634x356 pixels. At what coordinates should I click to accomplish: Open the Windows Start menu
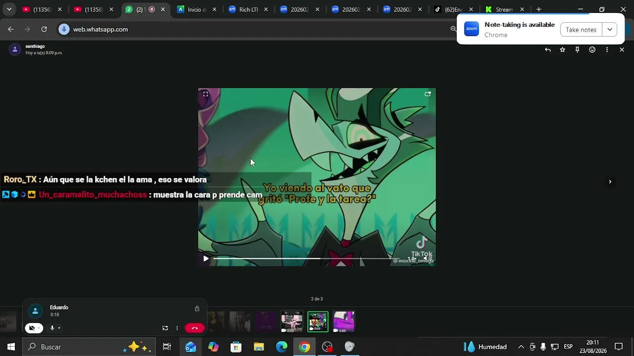[11, 347]
